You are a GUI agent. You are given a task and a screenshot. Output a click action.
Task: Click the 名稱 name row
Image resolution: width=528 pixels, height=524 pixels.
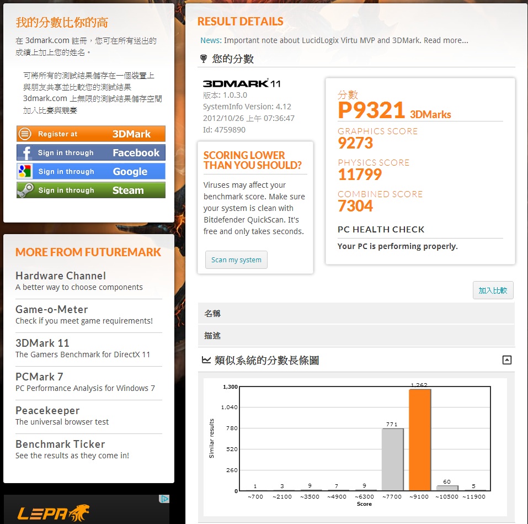(356, 314)
